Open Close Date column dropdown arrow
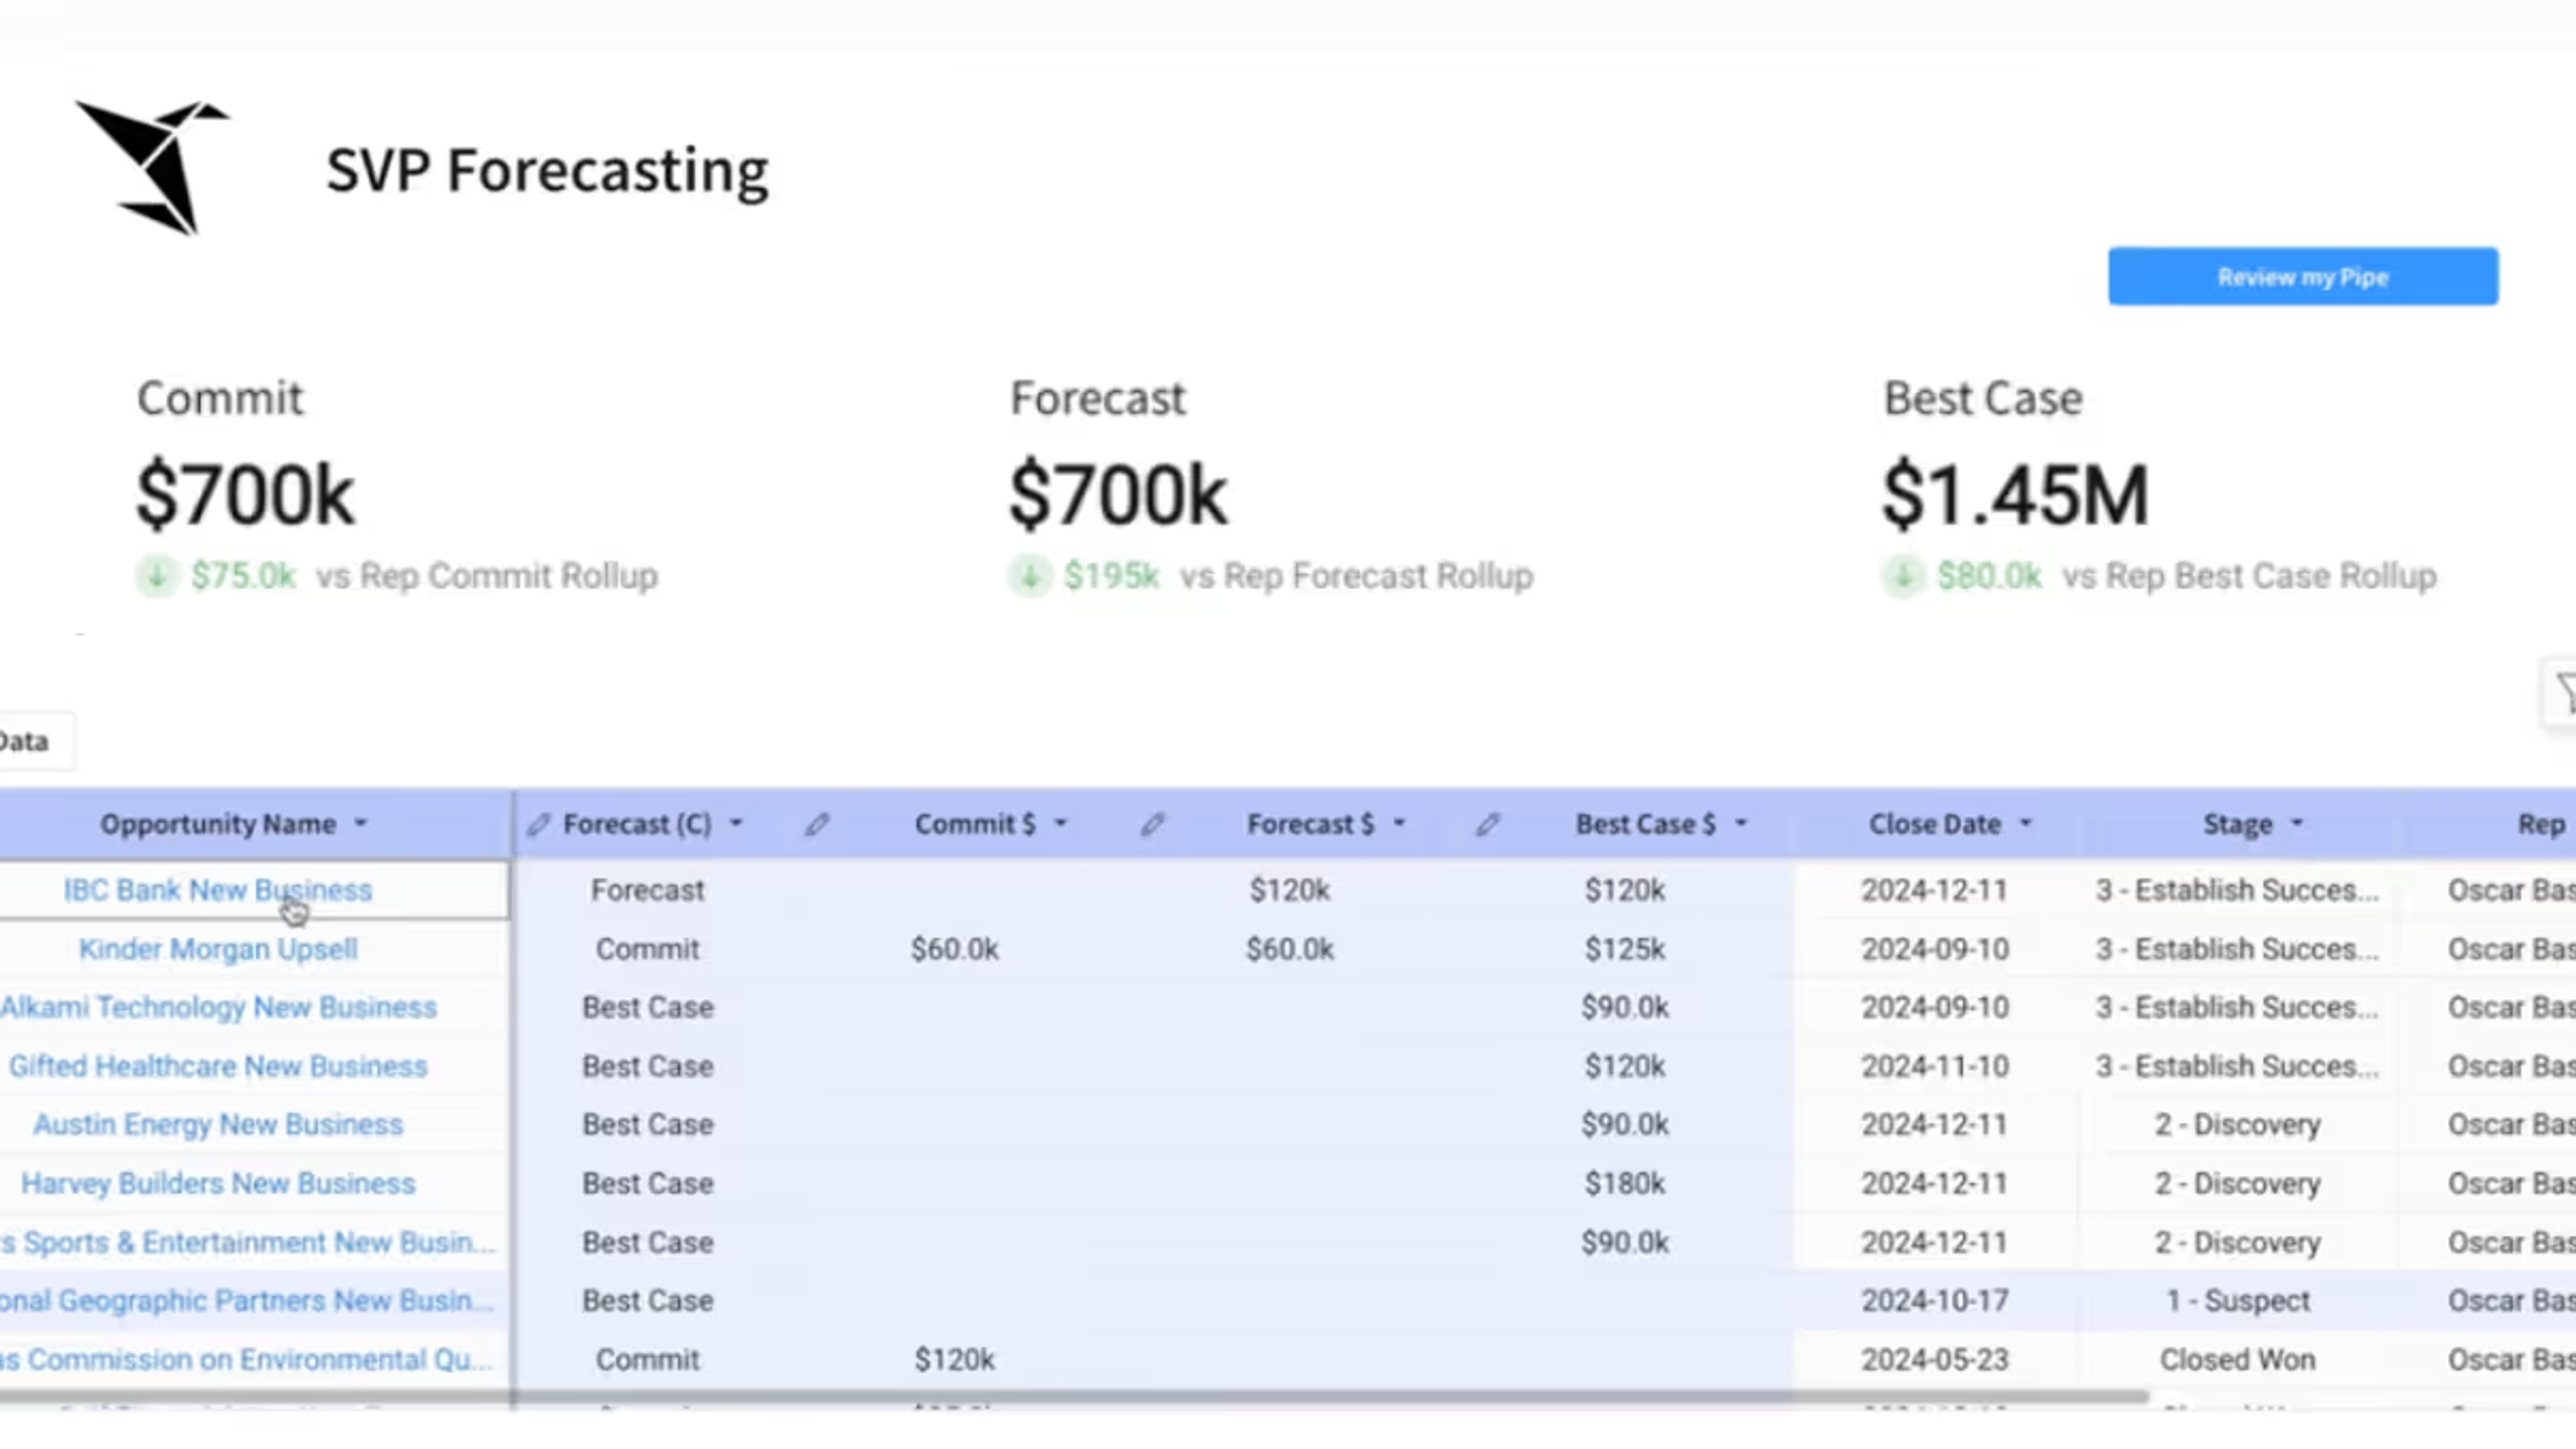 pyautogui.click(x=2025, y=824)
